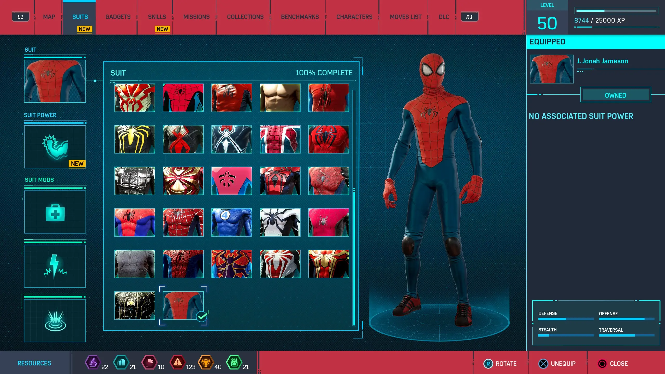The width and height of the screenshot is (665, 374).
Task: Select the black and yellow spider suit
Action: coord(135,139)
